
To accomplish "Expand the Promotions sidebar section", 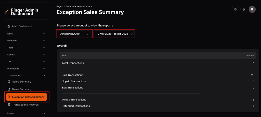I will click(x=26, y=68).
